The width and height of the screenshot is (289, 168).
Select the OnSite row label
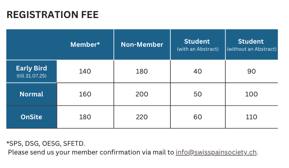32,117
